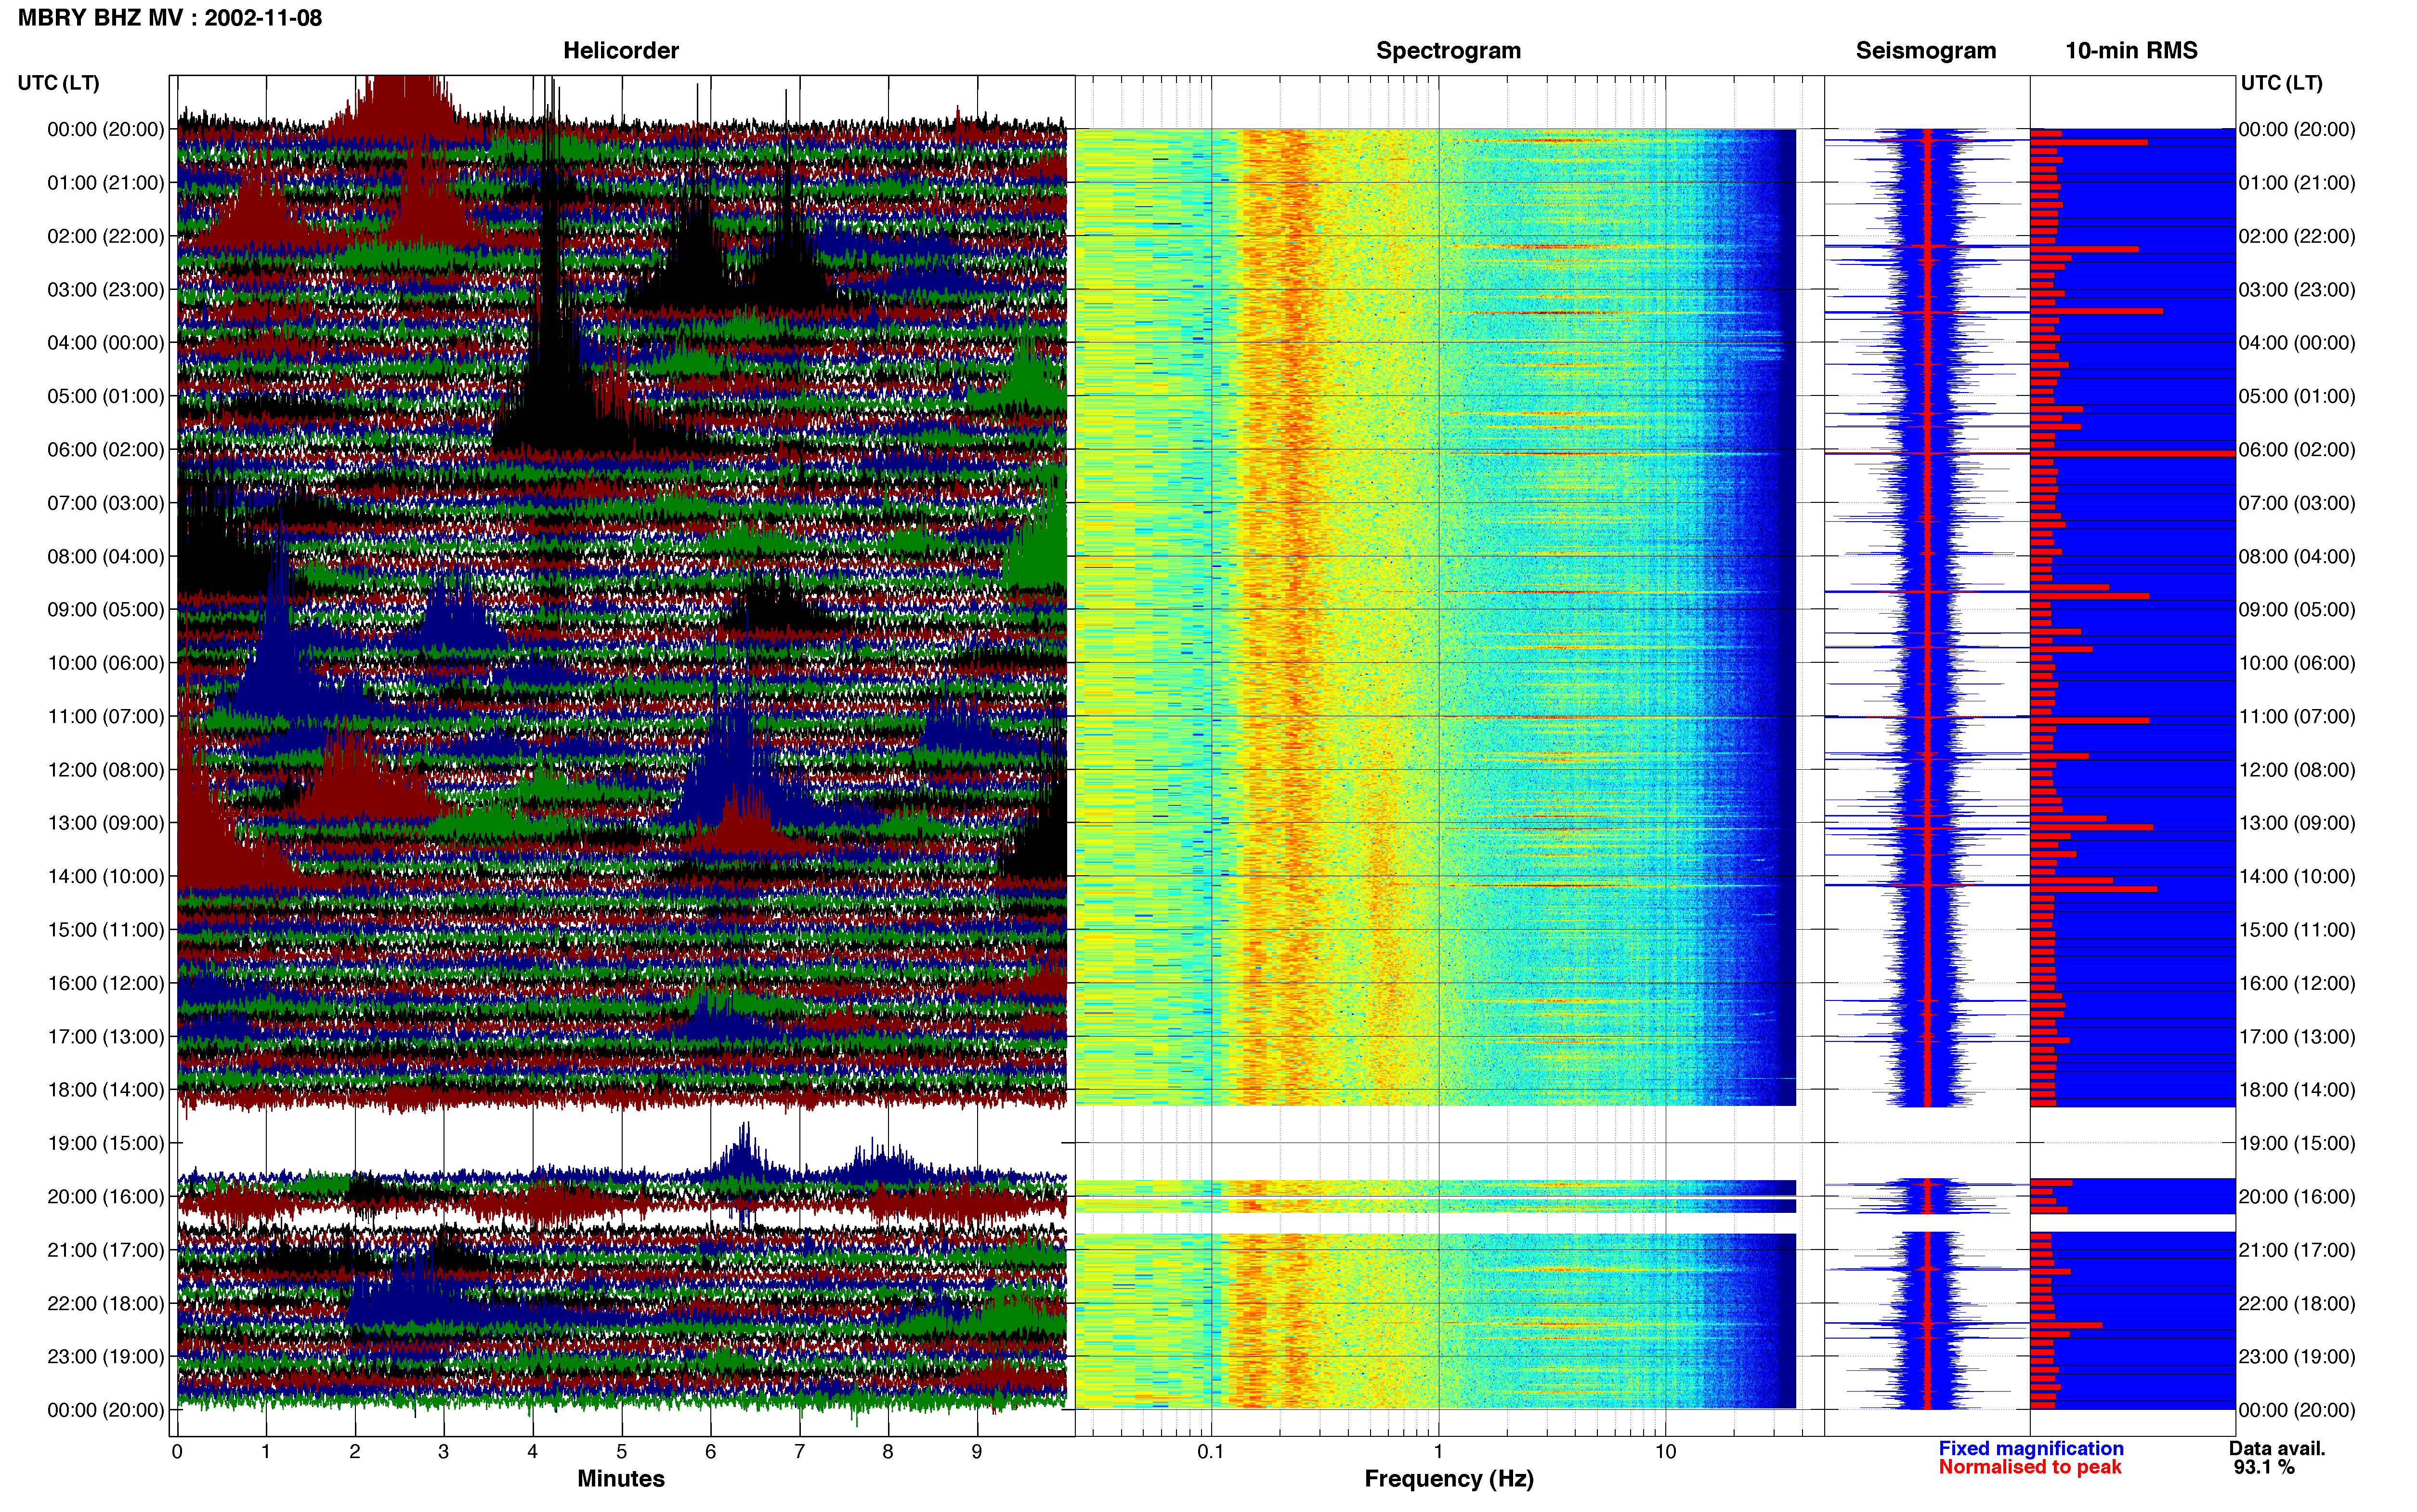Click the left '01:00 (21:00)' time label

coord(106,182)
